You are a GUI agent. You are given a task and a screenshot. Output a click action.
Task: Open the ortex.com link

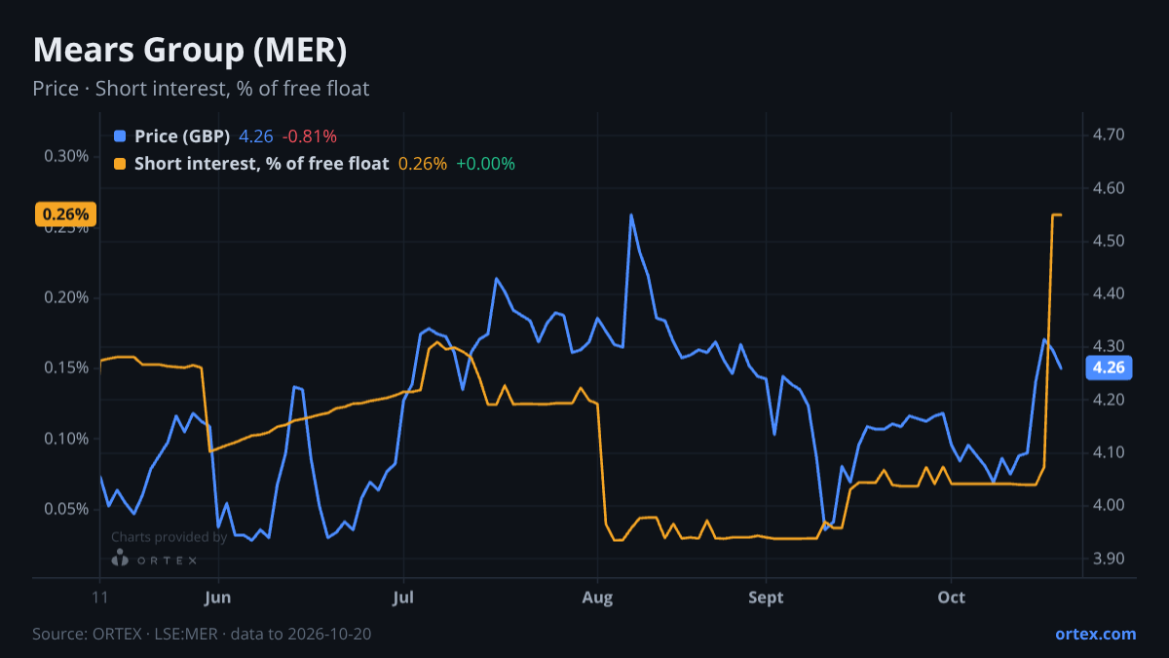[x=1095, y=634]
